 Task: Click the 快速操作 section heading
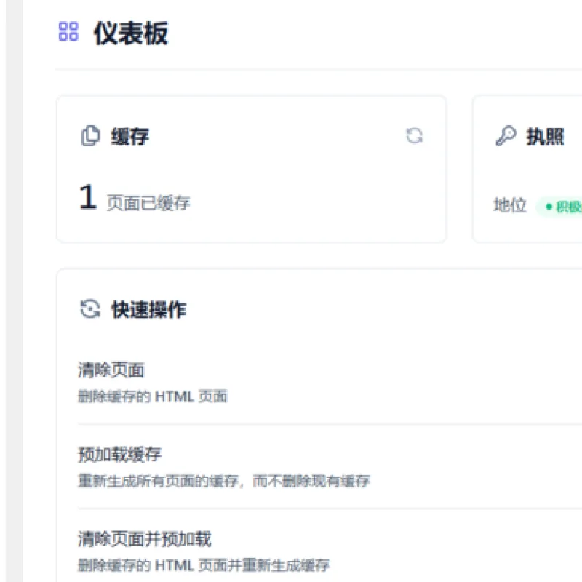(x=148, y=309)
